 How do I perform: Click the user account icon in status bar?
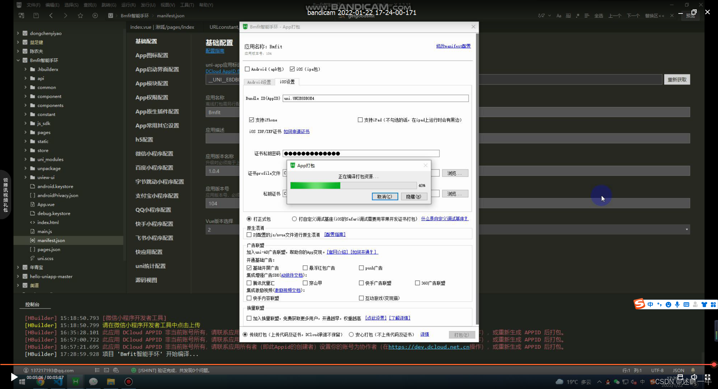26,370
